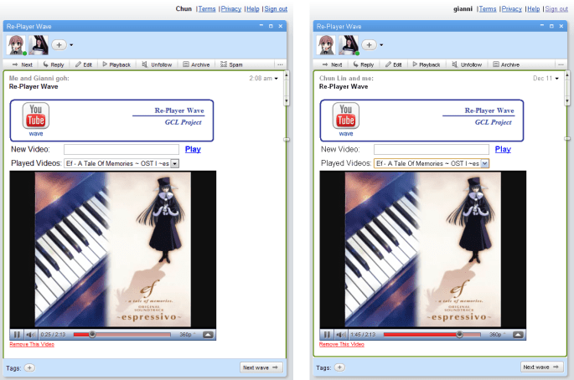Click Unfollow in Chun's wave toolbar
Image resolution: width=574 pixels, height=380 pixels.
point(157,64)
